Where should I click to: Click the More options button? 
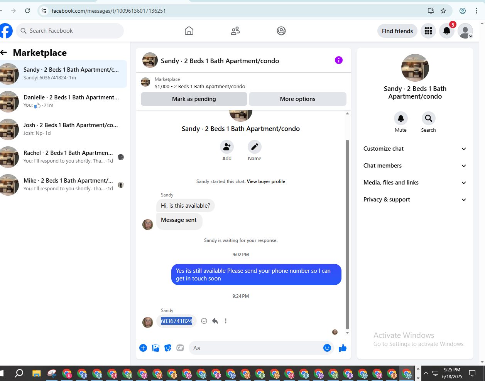click(x=297, y=99)
